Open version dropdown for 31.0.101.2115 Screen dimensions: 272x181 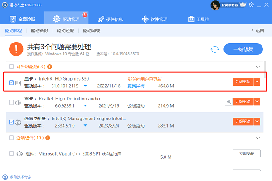(x=85, y=86)
